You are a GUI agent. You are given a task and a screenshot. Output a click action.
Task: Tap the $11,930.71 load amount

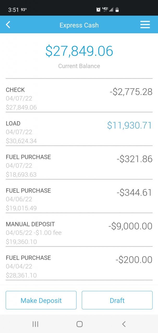[129, 125]
